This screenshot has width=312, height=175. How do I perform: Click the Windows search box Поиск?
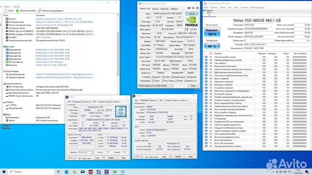click(31, 172)
